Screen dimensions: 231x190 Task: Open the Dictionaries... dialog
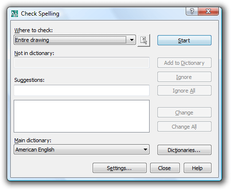[x=184, y=150]
